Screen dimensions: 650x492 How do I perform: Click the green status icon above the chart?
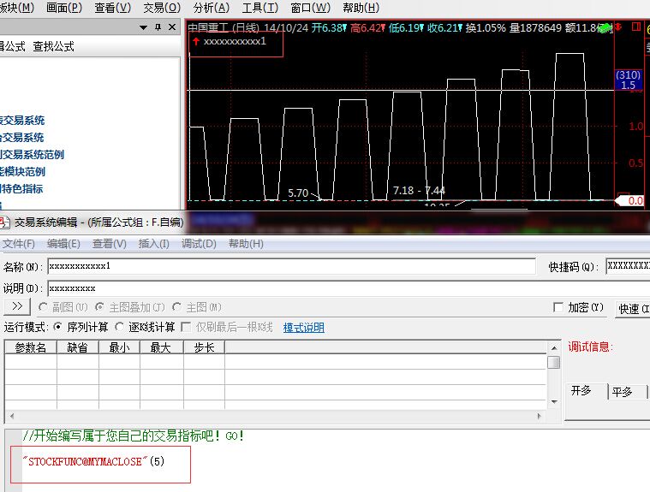[606, 29]
